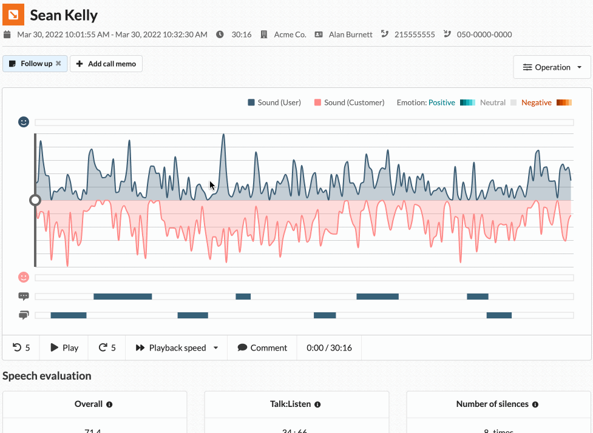Click the info icon beside Talk:Listen
Image resolution: width=593 pixels, height=433 pixels.
tap(317, 404)
